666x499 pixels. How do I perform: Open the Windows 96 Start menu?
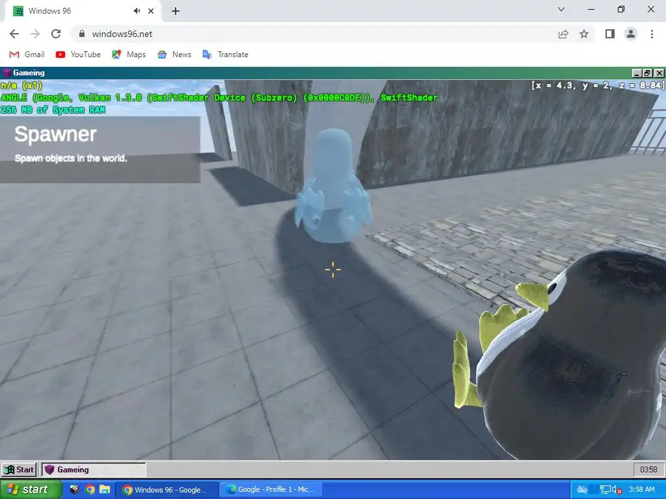(x=19, y=470)
